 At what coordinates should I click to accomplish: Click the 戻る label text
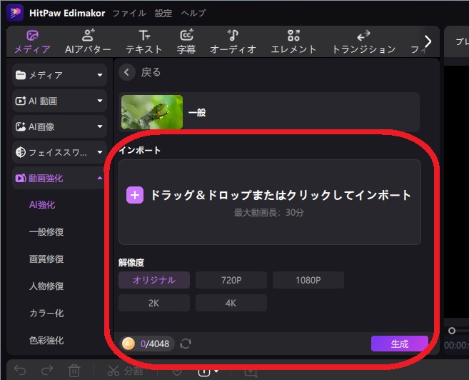pyautogui.click(x=151, y=72)
